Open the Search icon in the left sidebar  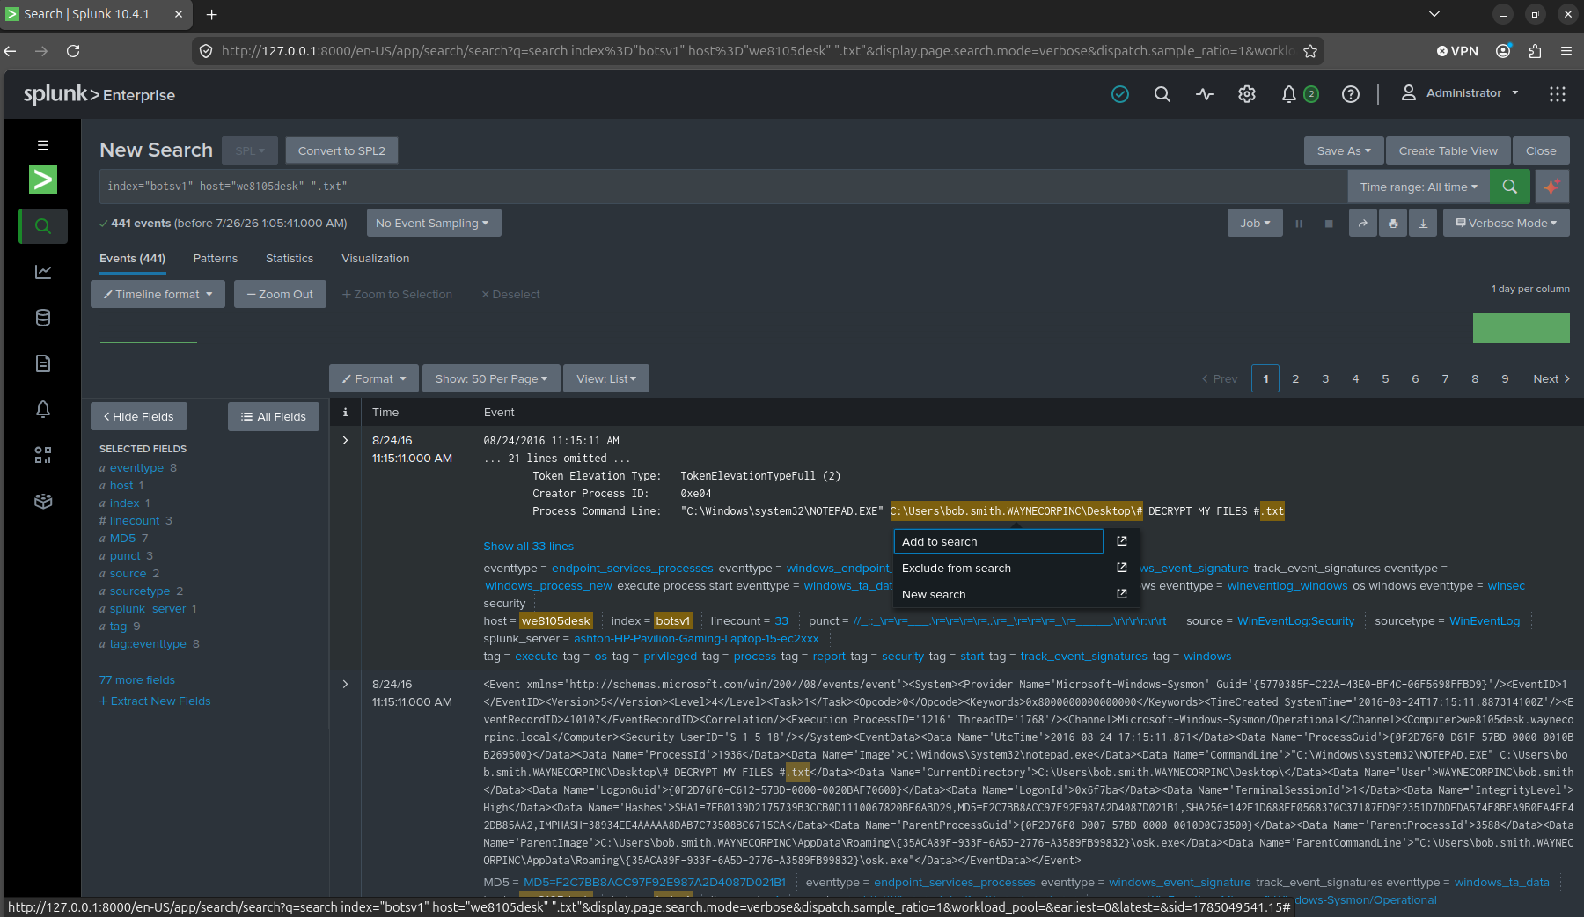click(x=43, y=226)
